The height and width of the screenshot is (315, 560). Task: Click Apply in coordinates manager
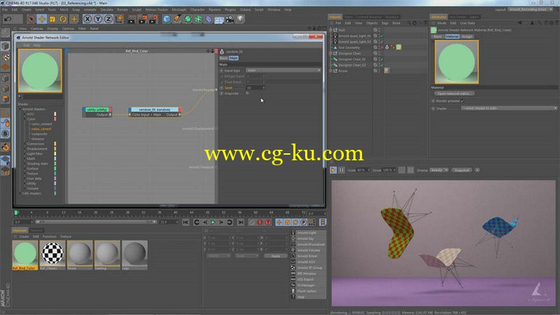275,255
